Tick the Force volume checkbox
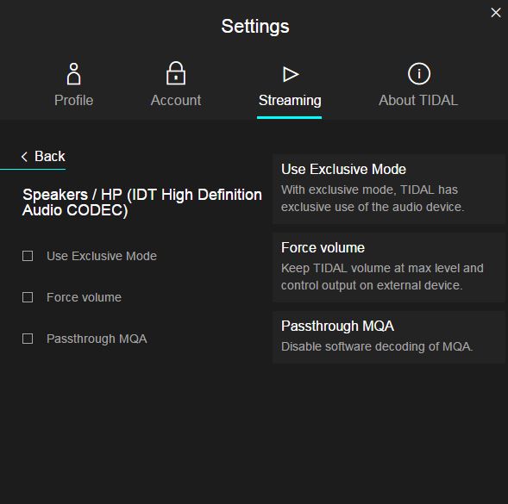Screen dimensions: 508x504 pyautogui.click(x=28, y=297)
